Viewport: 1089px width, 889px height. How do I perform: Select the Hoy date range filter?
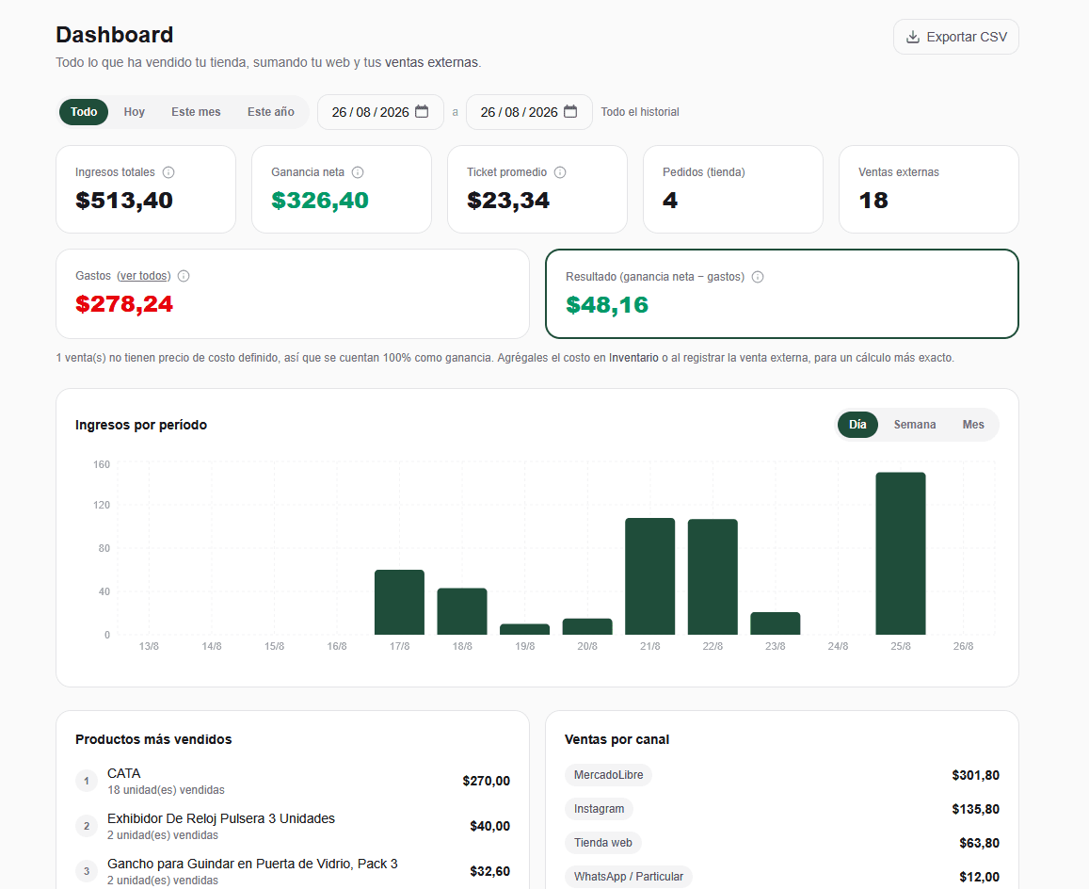(134, 112)
